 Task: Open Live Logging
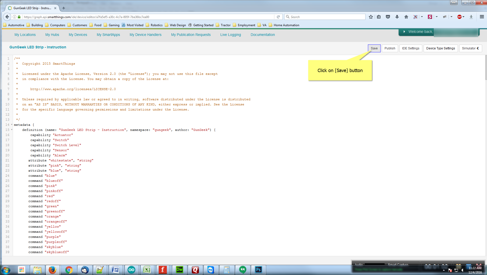231,35
